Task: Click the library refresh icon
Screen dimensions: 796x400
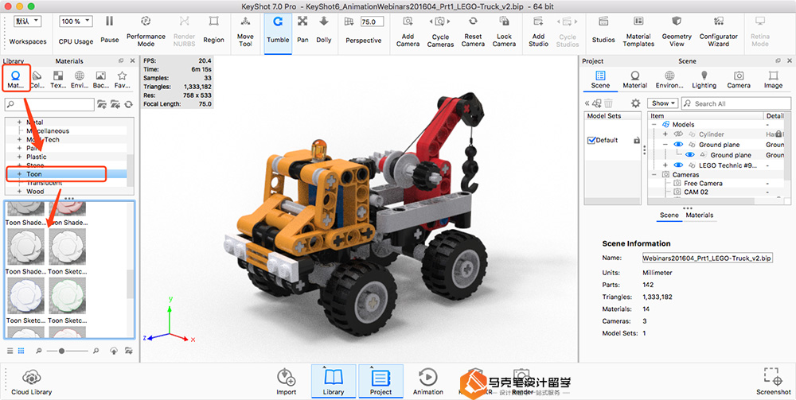Action: tap(128, 104)
